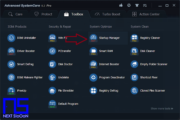Open Shortcut Fixer icon

(x=134, y=78)
